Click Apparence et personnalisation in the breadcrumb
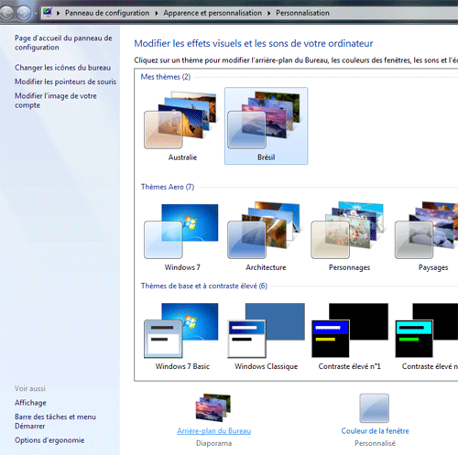458x455 pixels. point(213,13)
